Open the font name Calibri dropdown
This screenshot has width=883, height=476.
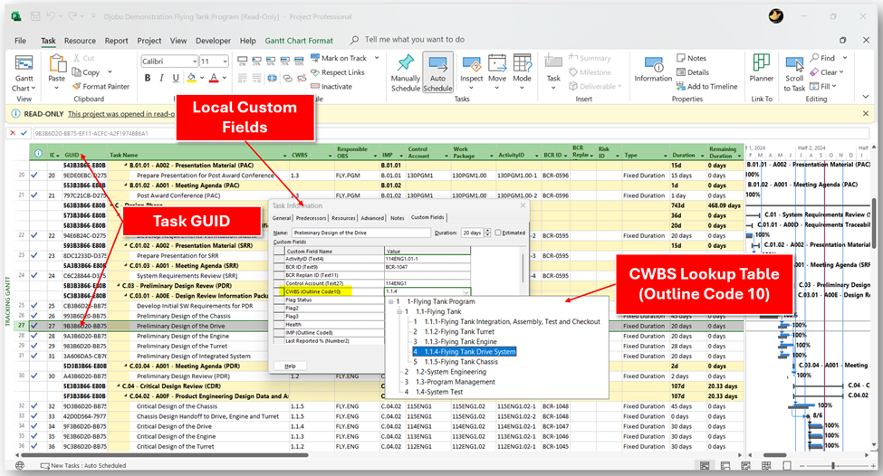pyautogui.click(x=195, y=62)
